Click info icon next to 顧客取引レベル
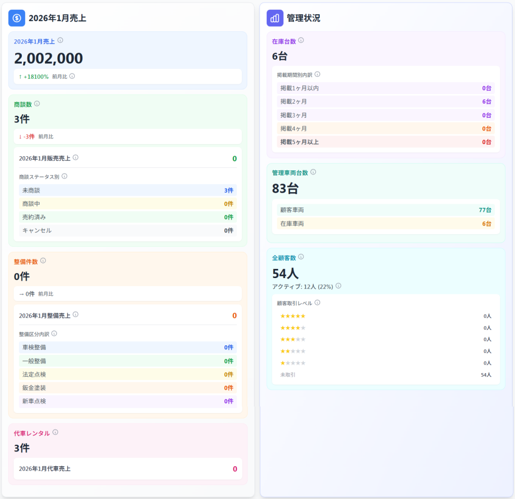The width and height of the screenshot is (515, 499). click(317, 303)
